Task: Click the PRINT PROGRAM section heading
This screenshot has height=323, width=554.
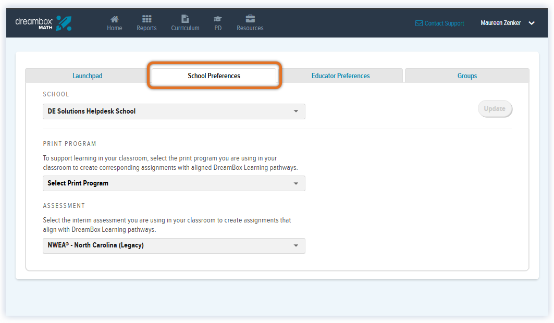Action: [70, 144]
